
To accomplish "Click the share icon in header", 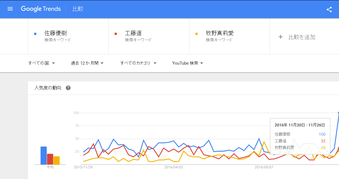I will pyautogui.click(x=329, y=9).
